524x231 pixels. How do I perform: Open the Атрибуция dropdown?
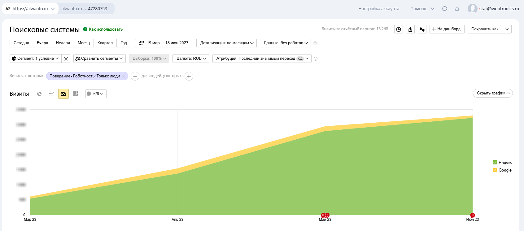(262, 59)
